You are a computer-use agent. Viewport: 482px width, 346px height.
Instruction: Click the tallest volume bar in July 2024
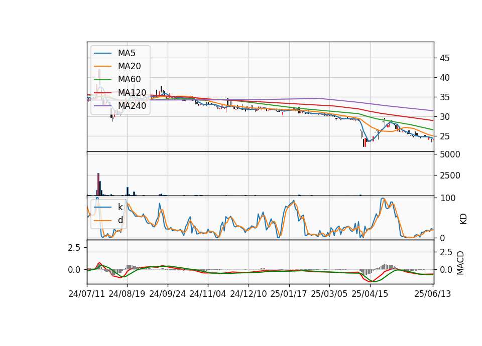click(98, 184)
